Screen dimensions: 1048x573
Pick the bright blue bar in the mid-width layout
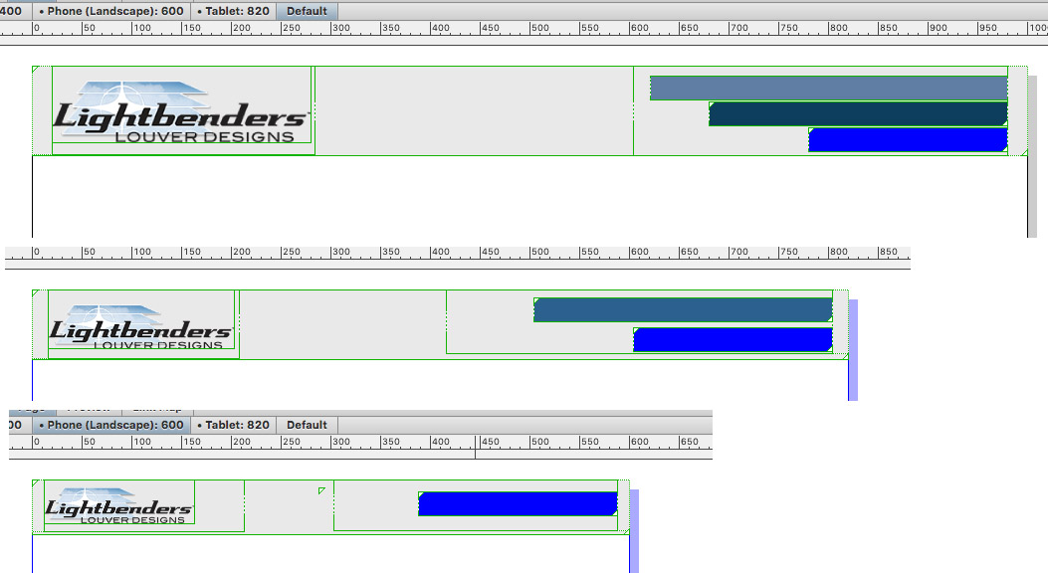click(734, 340)
